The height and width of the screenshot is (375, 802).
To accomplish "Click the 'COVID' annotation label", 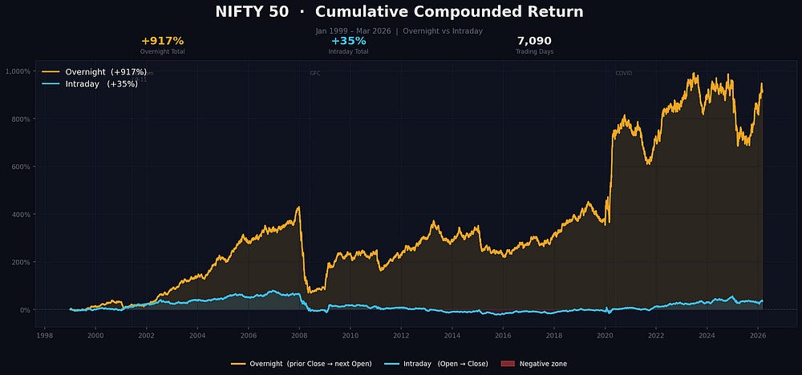I will (x=623, y=73).
